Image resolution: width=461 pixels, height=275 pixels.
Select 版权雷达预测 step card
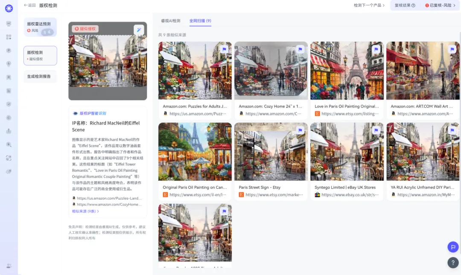[x=40, y=27]
